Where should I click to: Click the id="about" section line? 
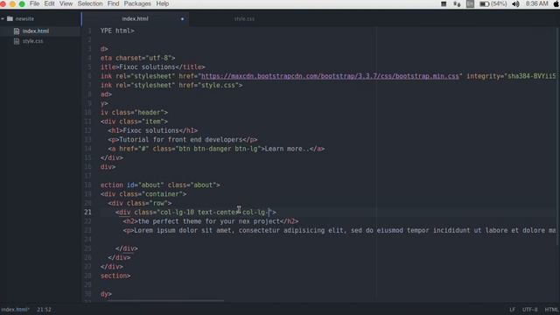[x=160, y=185]
